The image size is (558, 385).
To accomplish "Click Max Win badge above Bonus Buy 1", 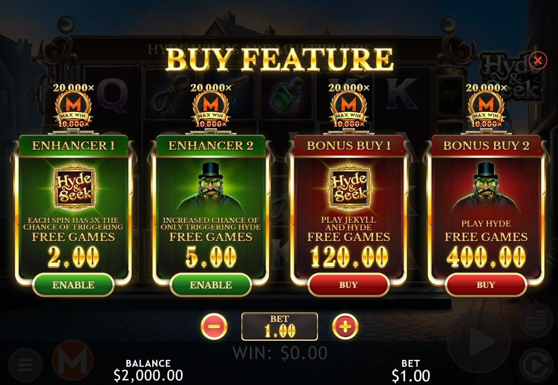I will click(x=348, y=106).
